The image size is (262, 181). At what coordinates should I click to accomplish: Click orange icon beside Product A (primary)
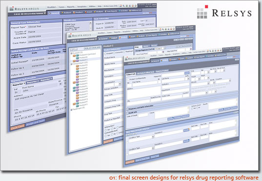pos(74,56)
